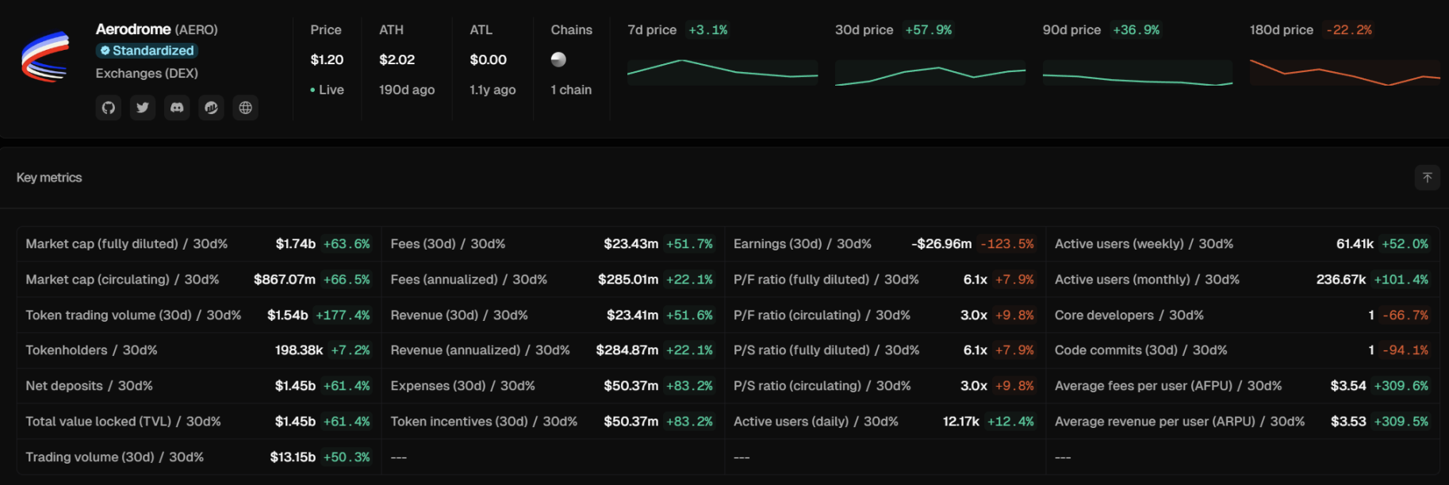This screenshot has width=1449, height=485.
Task: Click the $2.02 ATH value
Action: point(397,59)
